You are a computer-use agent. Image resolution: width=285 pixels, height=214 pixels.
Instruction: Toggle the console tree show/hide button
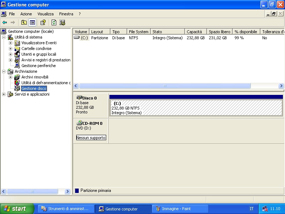tap(32, 22)
